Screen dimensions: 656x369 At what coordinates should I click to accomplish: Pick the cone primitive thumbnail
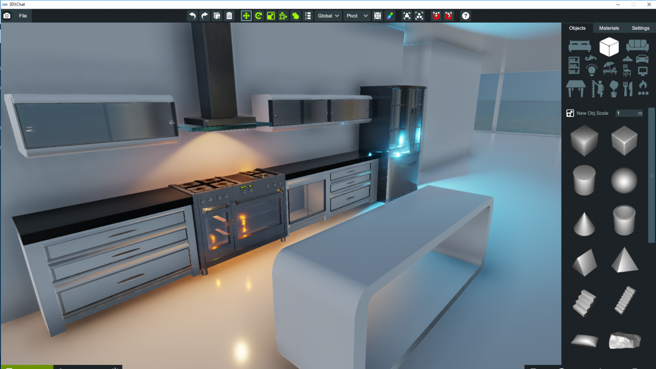[x=584, y=223]
